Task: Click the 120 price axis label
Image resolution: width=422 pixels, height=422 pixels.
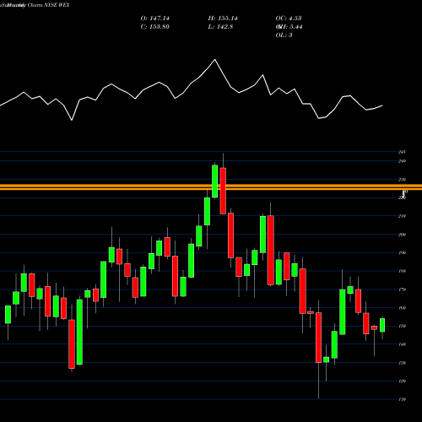Action: 402,381
